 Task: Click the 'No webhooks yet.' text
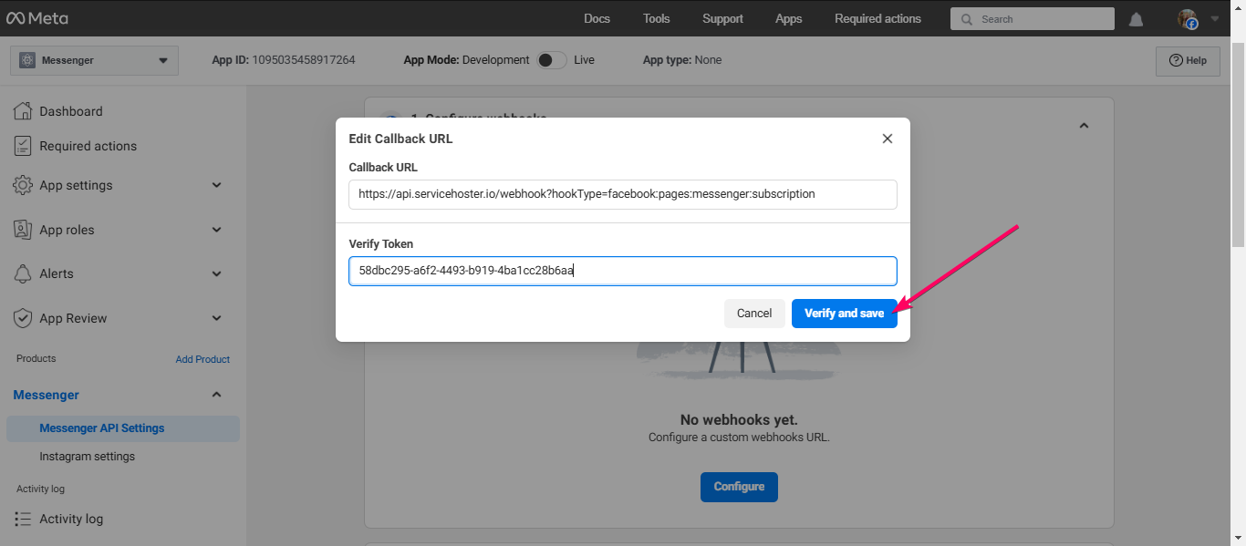739,420
